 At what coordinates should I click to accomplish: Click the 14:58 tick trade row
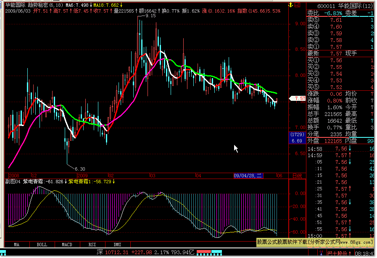point(340,149)
